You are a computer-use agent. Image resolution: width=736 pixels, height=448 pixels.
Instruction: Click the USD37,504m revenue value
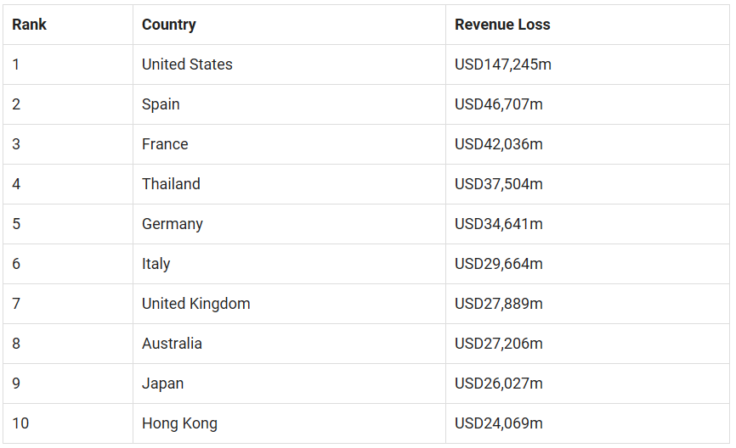tap(499, 184)
